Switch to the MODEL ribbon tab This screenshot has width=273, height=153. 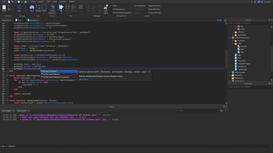[41, 2]
